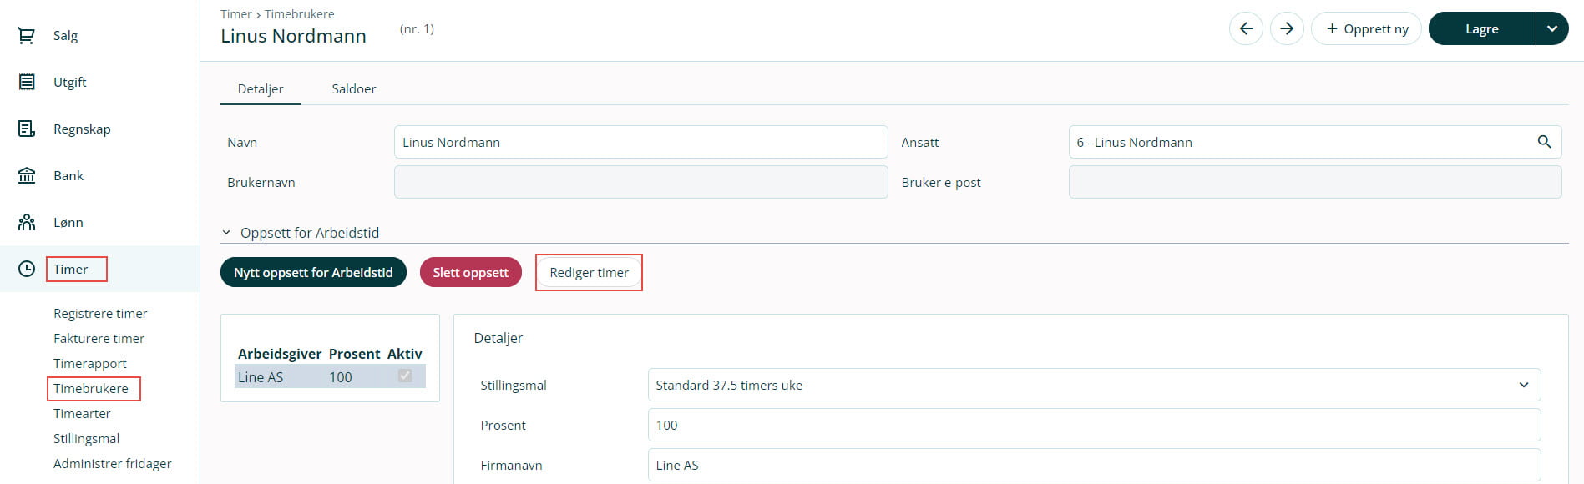Click the Lønn people icon
The image size is (1584, 484).
(x=27, y=222)
